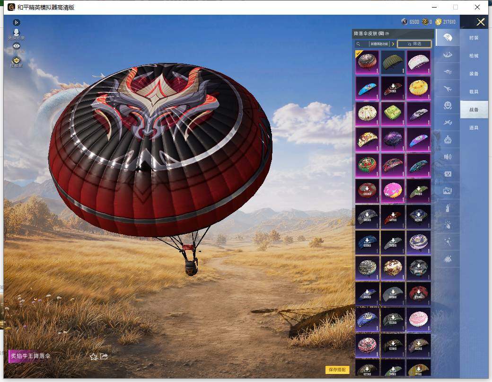Open the spray can category icon

(448, 207)
